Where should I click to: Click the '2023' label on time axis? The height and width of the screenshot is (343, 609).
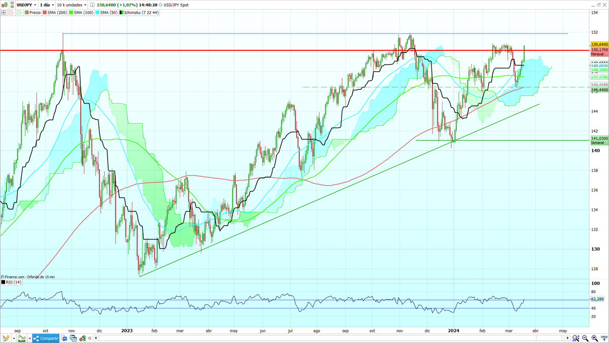point(127,330)
